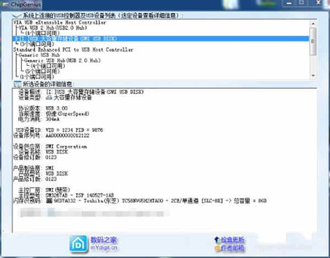Select VIA USB eXtensible Host Controller row
This screenshot has width=330, height=258.
[59, 23]
